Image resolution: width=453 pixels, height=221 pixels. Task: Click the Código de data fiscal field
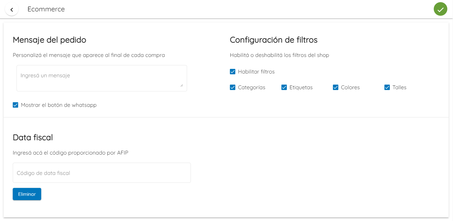point(102,173)
